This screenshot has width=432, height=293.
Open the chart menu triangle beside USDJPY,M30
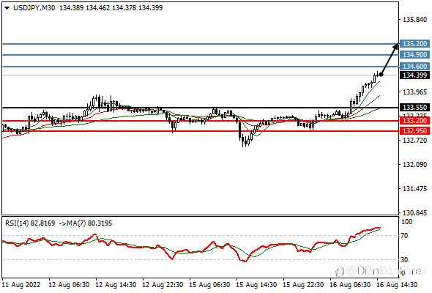[x=7, y=8]
